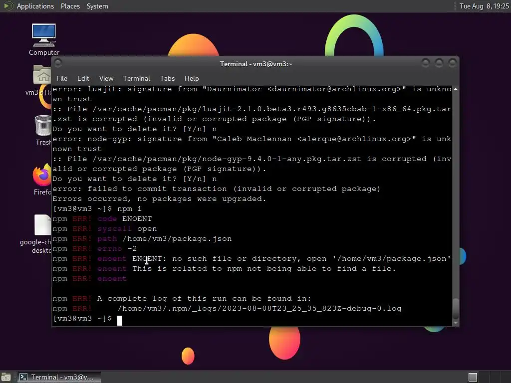Open the terminal File menu
Image resolution: width=511 pixels, height=383 pixels.
[x=61, y=78]
